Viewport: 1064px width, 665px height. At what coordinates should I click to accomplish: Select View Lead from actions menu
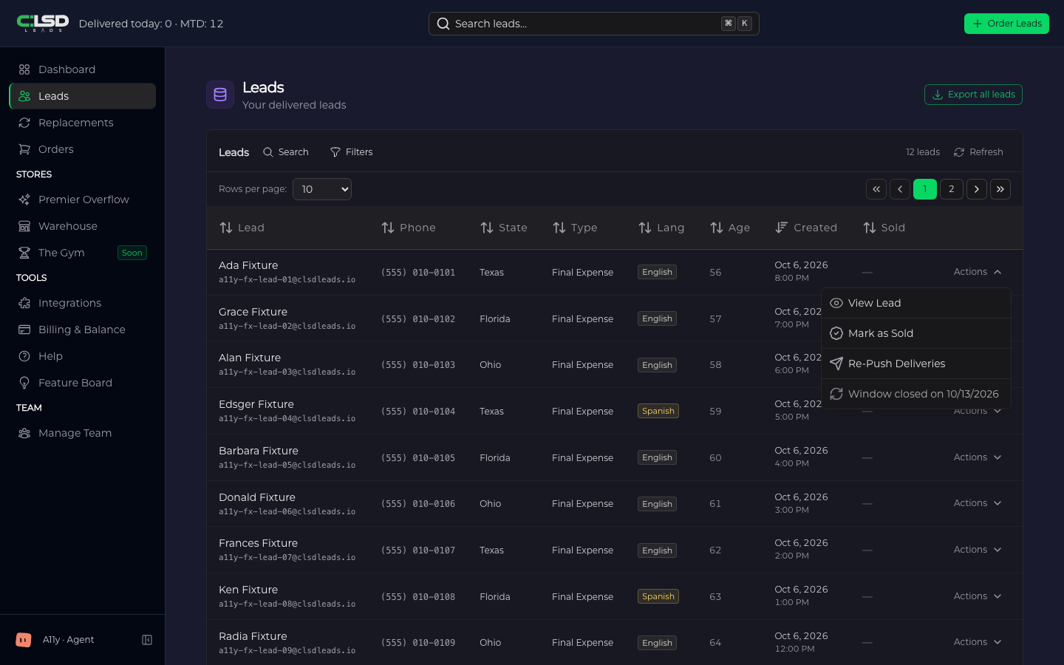916,303
